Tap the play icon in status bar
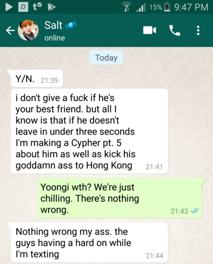Image resolution: width=213 pixels, height=264 pixels. (9, 7)
